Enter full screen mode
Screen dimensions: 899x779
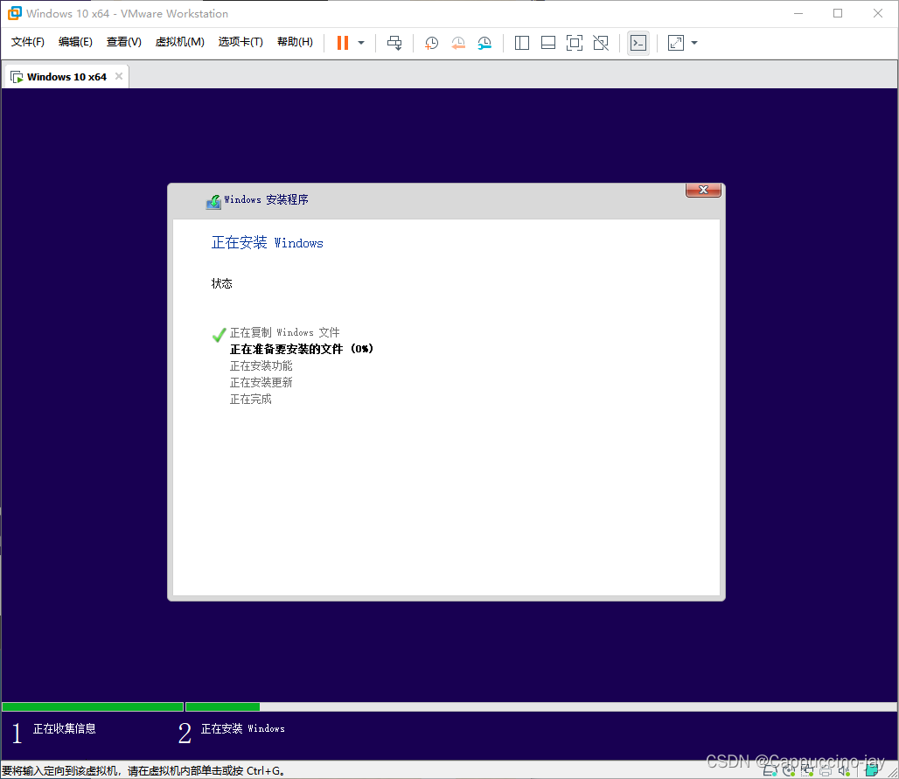pyautogui.click(x=575, y=42)
